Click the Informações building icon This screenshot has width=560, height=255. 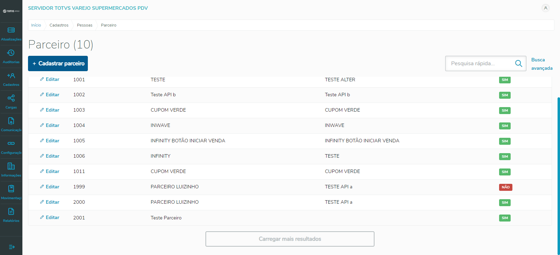[11, 166]
